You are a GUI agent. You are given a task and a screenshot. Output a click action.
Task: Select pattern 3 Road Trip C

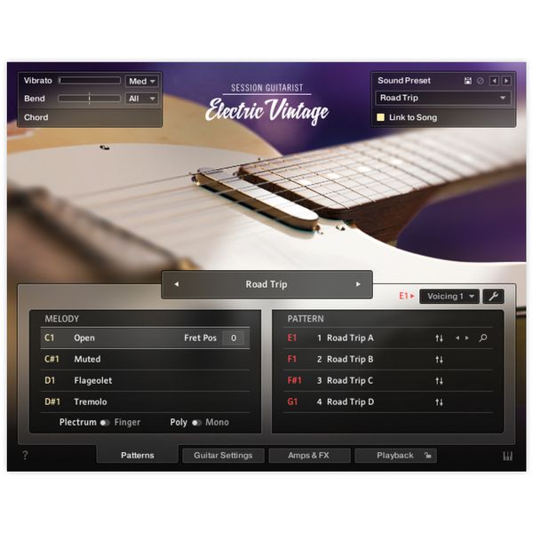[x=387, y=381]
